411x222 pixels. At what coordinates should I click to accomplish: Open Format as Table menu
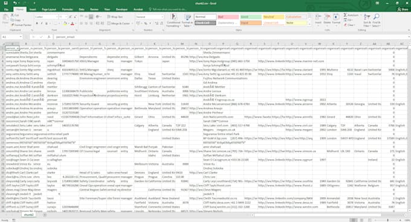[x=187, y=21]
